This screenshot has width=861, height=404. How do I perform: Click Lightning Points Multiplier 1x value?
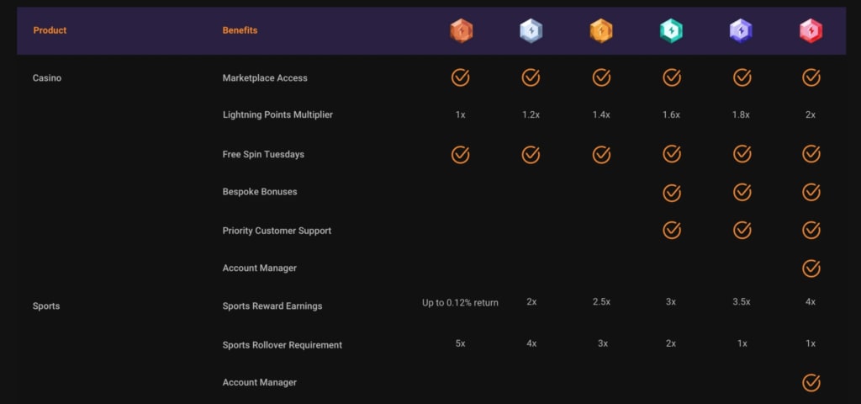pos(461,114)
